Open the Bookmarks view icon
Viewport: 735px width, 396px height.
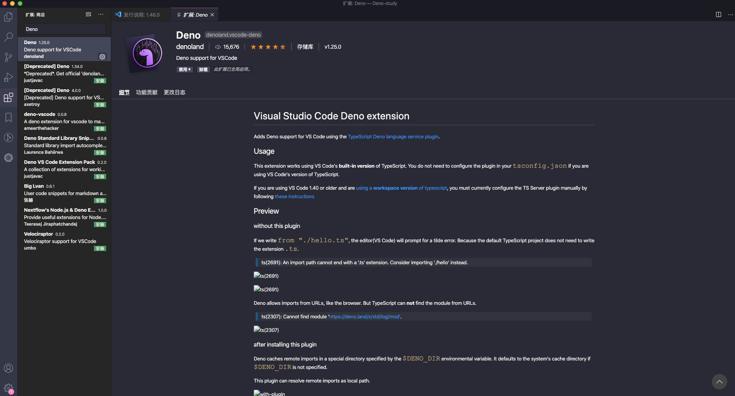coord(8,117)
